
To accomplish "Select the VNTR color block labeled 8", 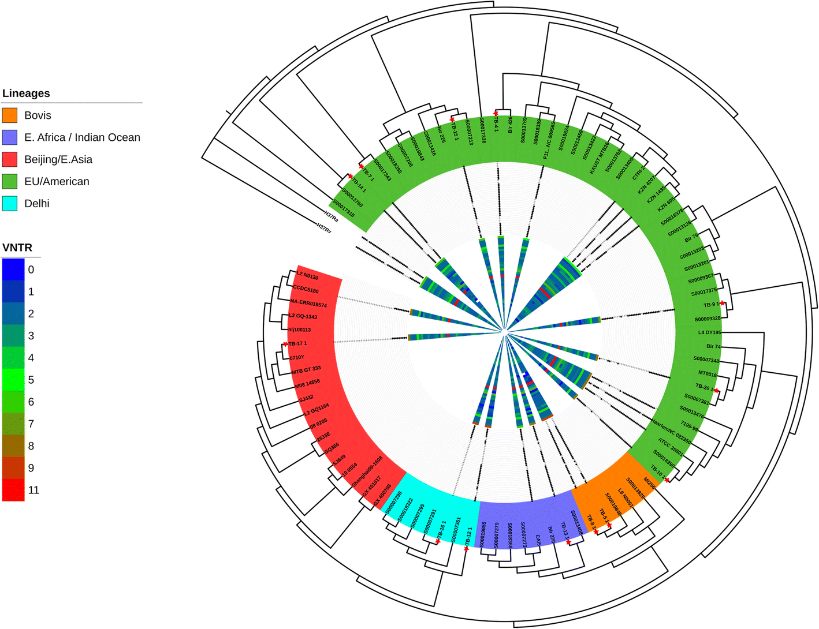I will tap(13, 445).
